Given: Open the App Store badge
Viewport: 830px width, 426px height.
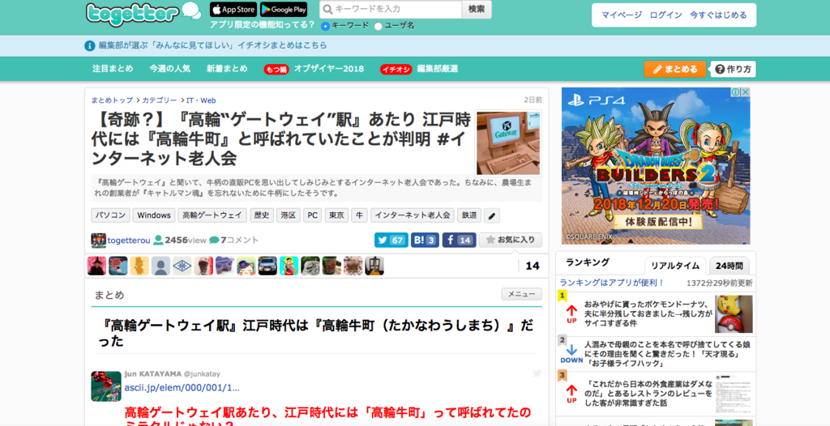Looking at the screenshot, I should tap(233, 10).
